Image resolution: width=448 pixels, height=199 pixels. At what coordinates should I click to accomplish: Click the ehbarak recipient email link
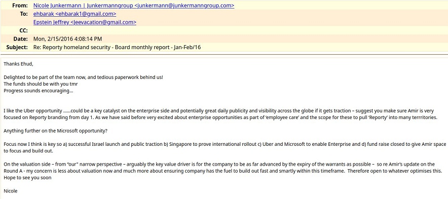(74, 14)
